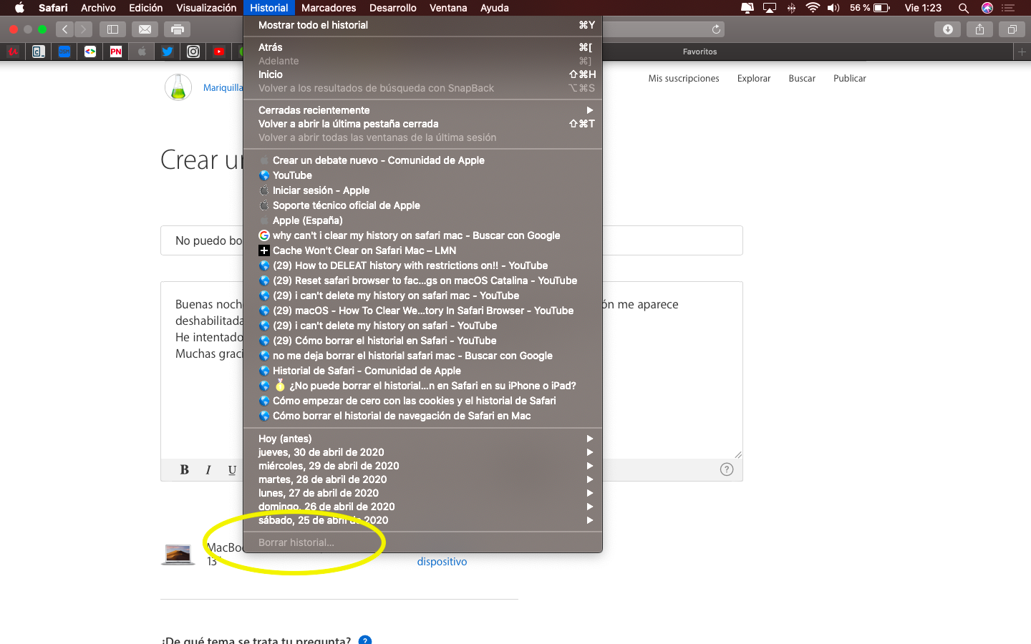Expand lunes, 27 de abril de 2020 history
Image resolution: width=1031 pixels, height=644 pixels.
pyautogui.click(x=422, y=493)
